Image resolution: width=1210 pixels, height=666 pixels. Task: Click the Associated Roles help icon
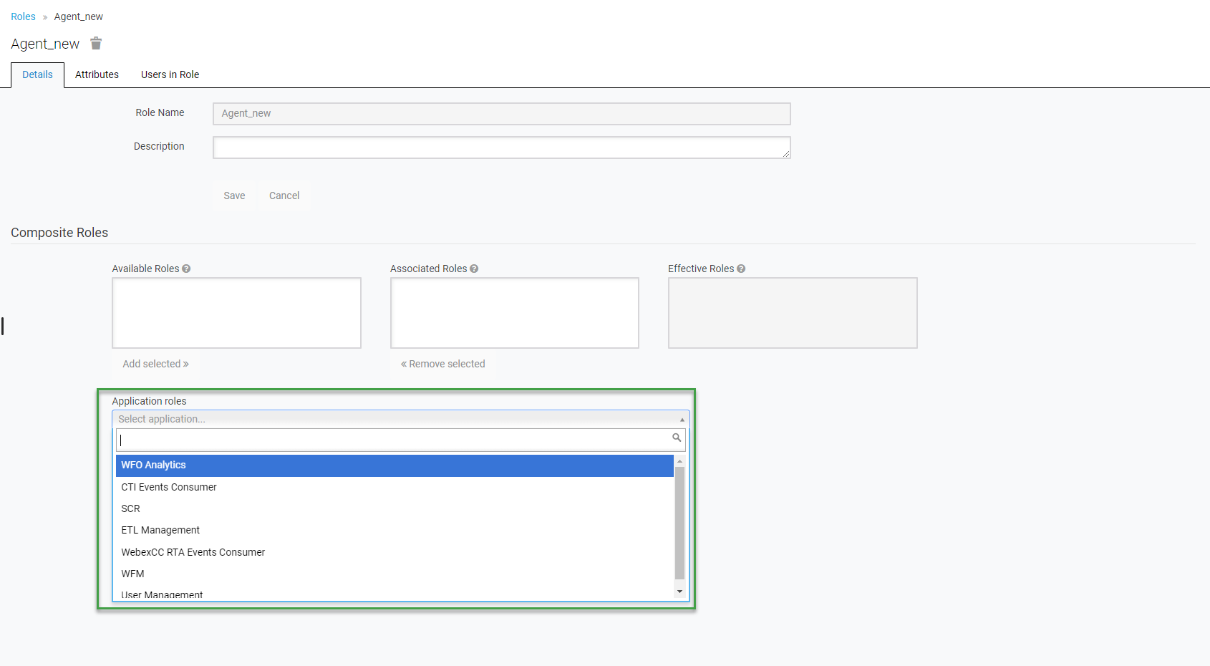(x=474, y=269)
